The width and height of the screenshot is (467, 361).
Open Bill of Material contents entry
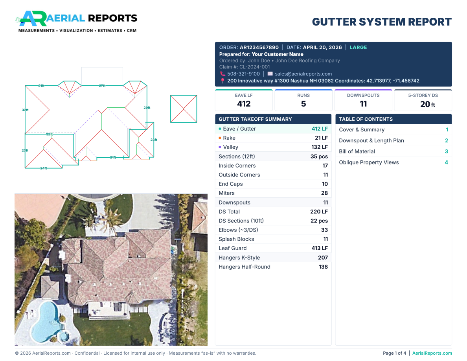pyautogui.click(x=393, y=152)
